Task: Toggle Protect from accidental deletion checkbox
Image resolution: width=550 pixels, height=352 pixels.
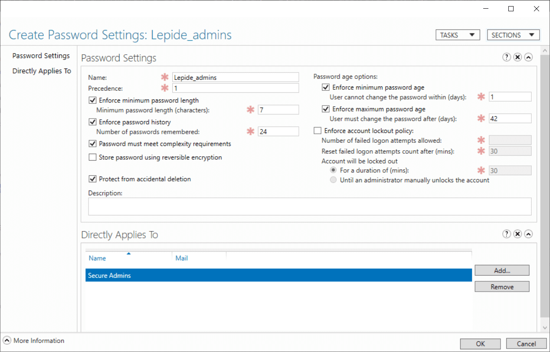Action: [x=92, y=179]
